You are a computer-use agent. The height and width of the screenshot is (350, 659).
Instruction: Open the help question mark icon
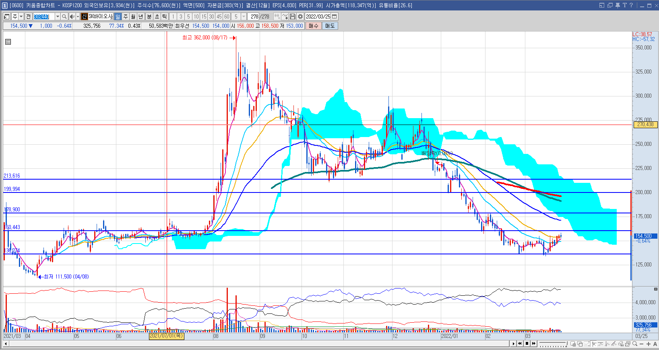tap(631, 5)
